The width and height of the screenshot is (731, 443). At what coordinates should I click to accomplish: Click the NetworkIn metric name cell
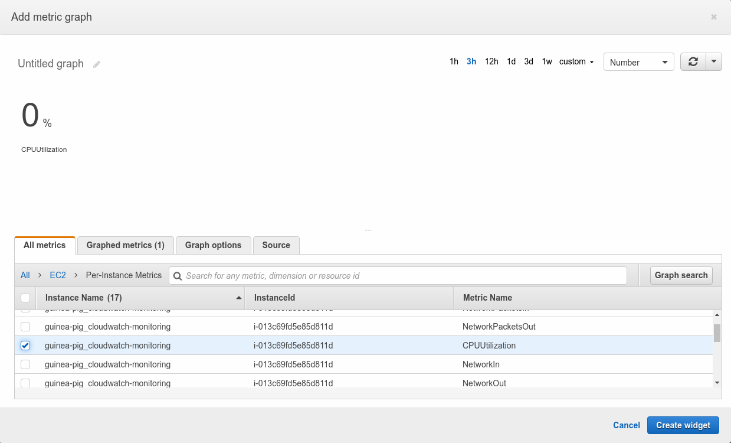pyautogui.click(x=481, y=364)
